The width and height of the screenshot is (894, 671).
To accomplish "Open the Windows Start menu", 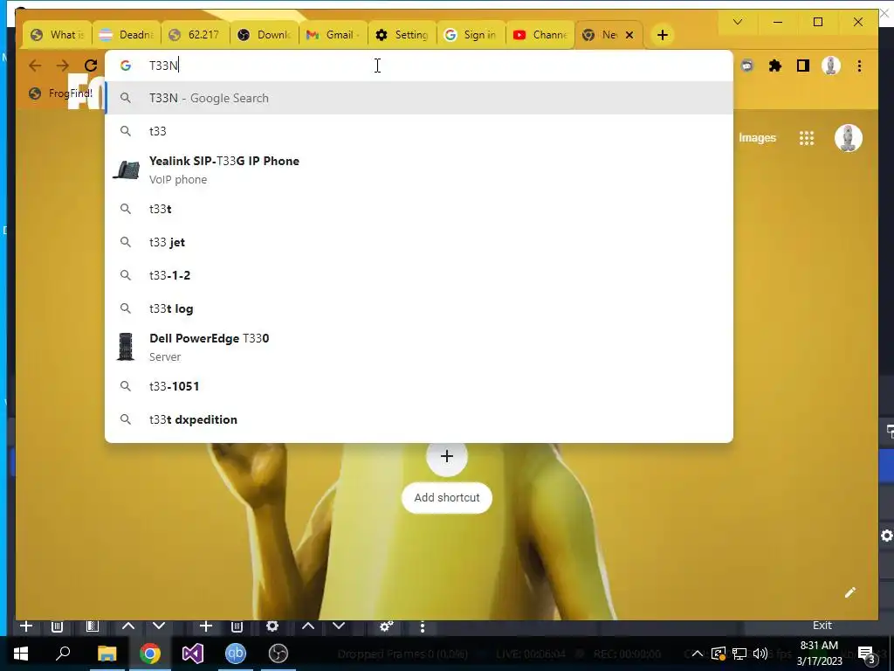I will [21, 654].
